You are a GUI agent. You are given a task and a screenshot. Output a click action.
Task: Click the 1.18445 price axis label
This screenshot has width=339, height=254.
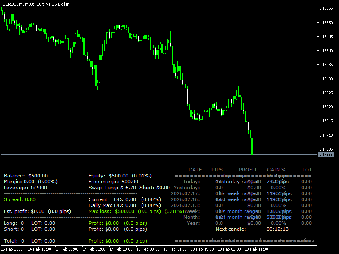(x=326, y=37)
